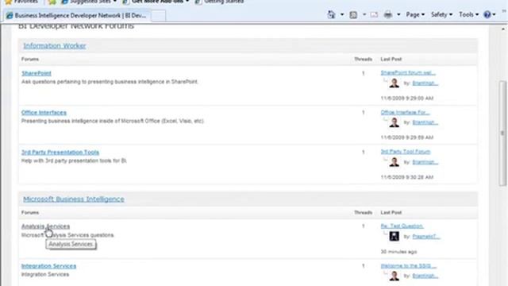Click the '30 minutes ago' timestamp
Viewport: 508px width, 286px height.
[x=398, y=252]
